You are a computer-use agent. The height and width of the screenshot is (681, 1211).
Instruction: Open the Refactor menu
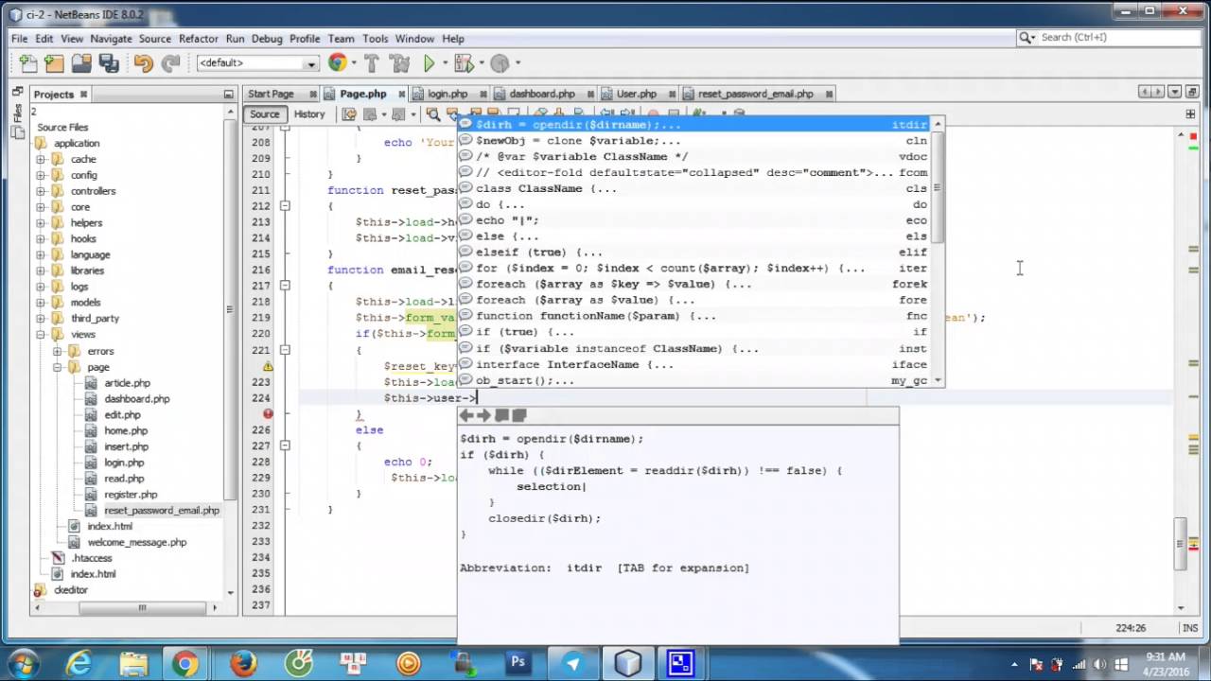coord(198,39)
